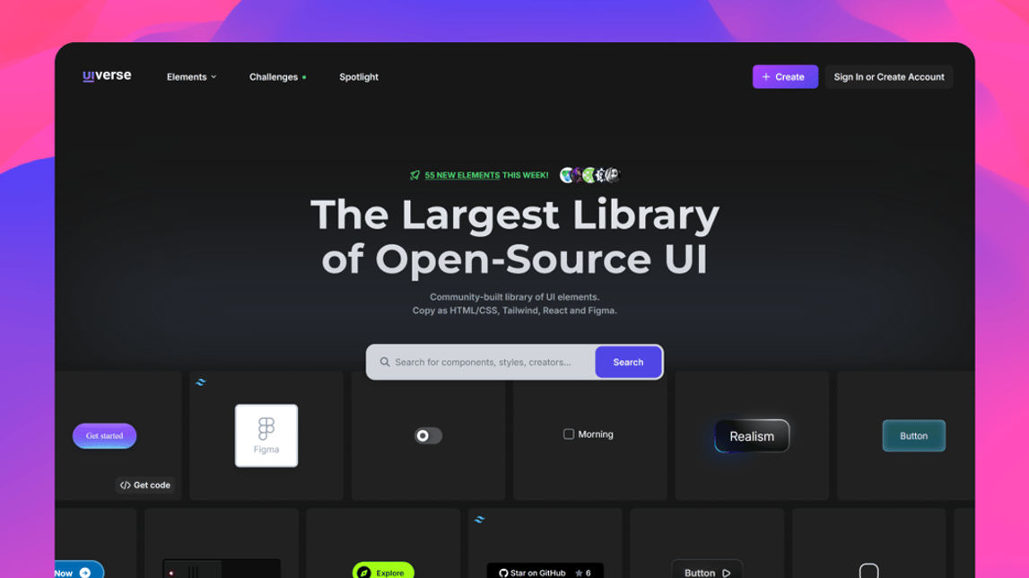Open the Figma card element

[x=266, y=435]
